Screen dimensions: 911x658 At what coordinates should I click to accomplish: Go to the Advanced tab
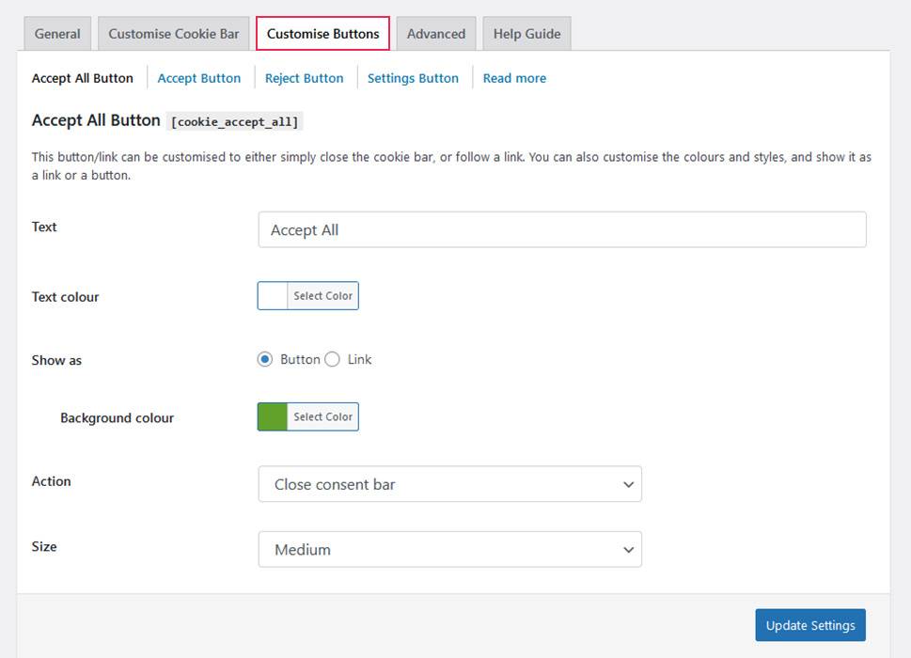click(x=436, y=34)
